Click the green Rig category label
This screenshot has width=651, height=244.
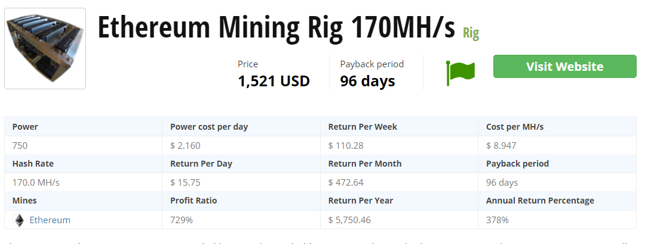[x=471, y=33]
